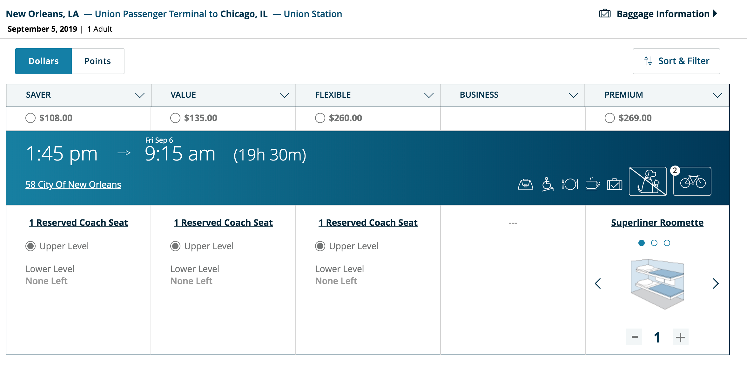Viewport: 747px width, 378px height.
Task: Click the no pets allowed icon
Action: 648,181
